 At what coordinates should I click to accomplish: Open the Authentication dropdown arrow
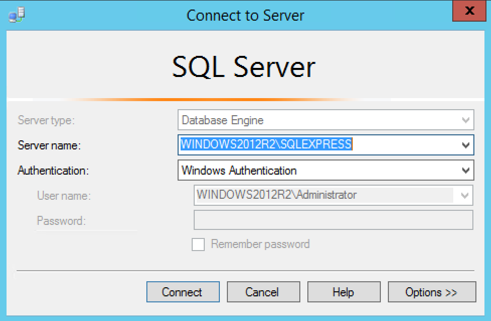tap(465, 171)
